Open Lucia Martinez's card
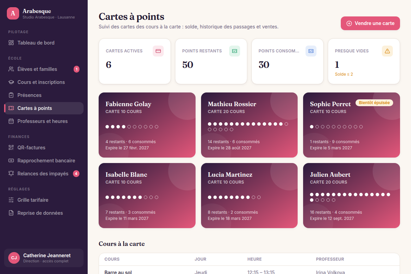The width and height of the screenshot is (411, 274). (249, 196)
